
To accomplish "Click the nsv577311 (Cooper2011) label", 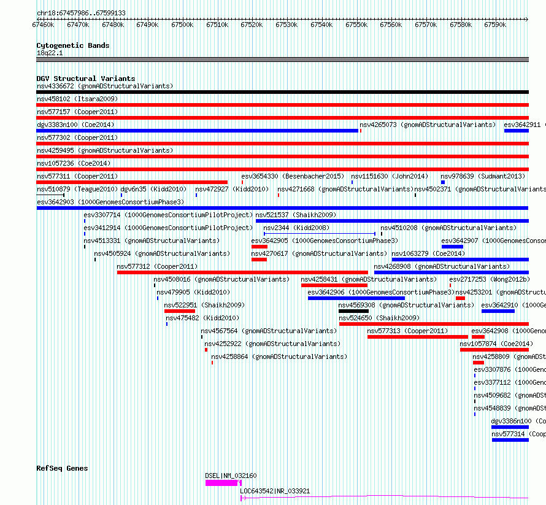I will click(x=77, y=176).
